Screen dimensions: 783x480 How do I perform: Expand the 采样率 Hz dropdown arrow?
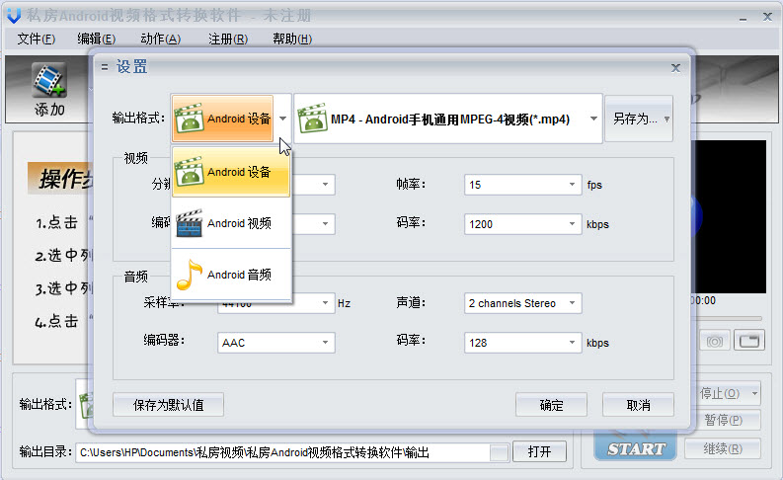[325, 302]
